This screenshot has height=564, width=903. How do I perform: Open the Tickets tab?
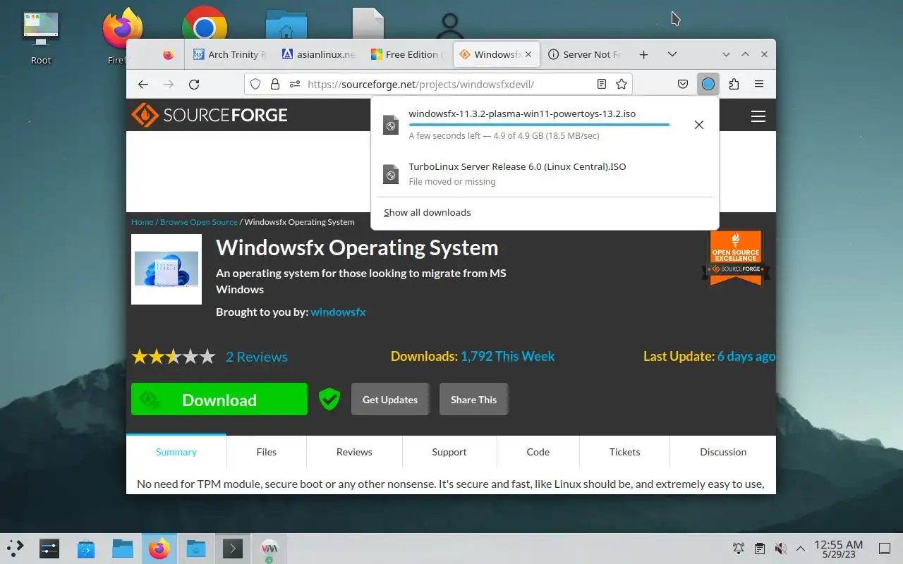(x=624, y=452)
